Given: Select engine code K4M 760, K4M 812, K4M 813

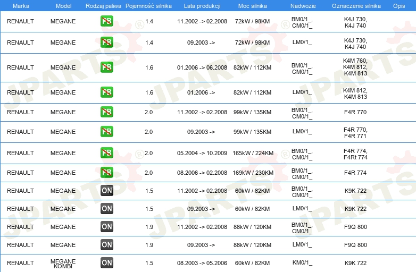Looking at the screenshot, I should tap(355, 67).
